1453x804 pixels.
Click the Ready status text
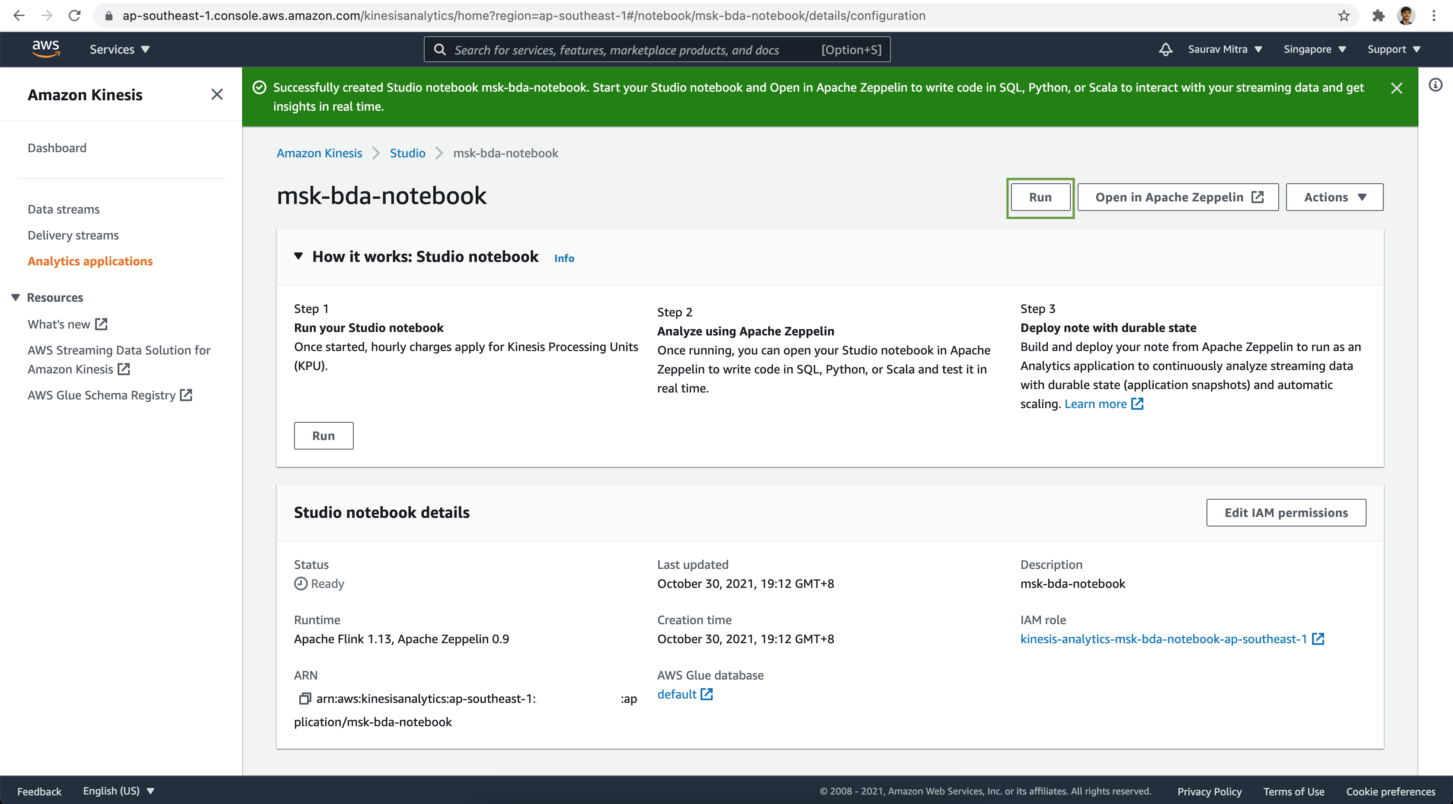[x=327, y=584]
